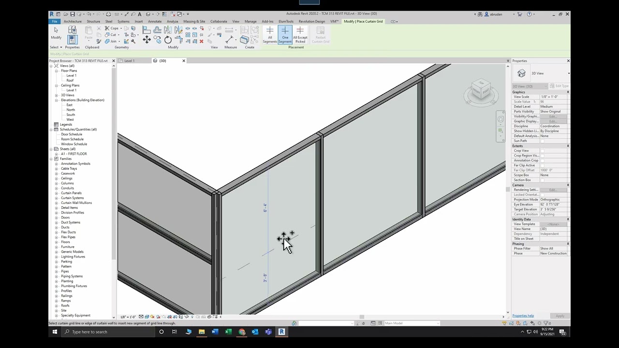Collapse the Ceiling Plans tree node
Screen dimensions: 619x348
(x=56, y=86)
